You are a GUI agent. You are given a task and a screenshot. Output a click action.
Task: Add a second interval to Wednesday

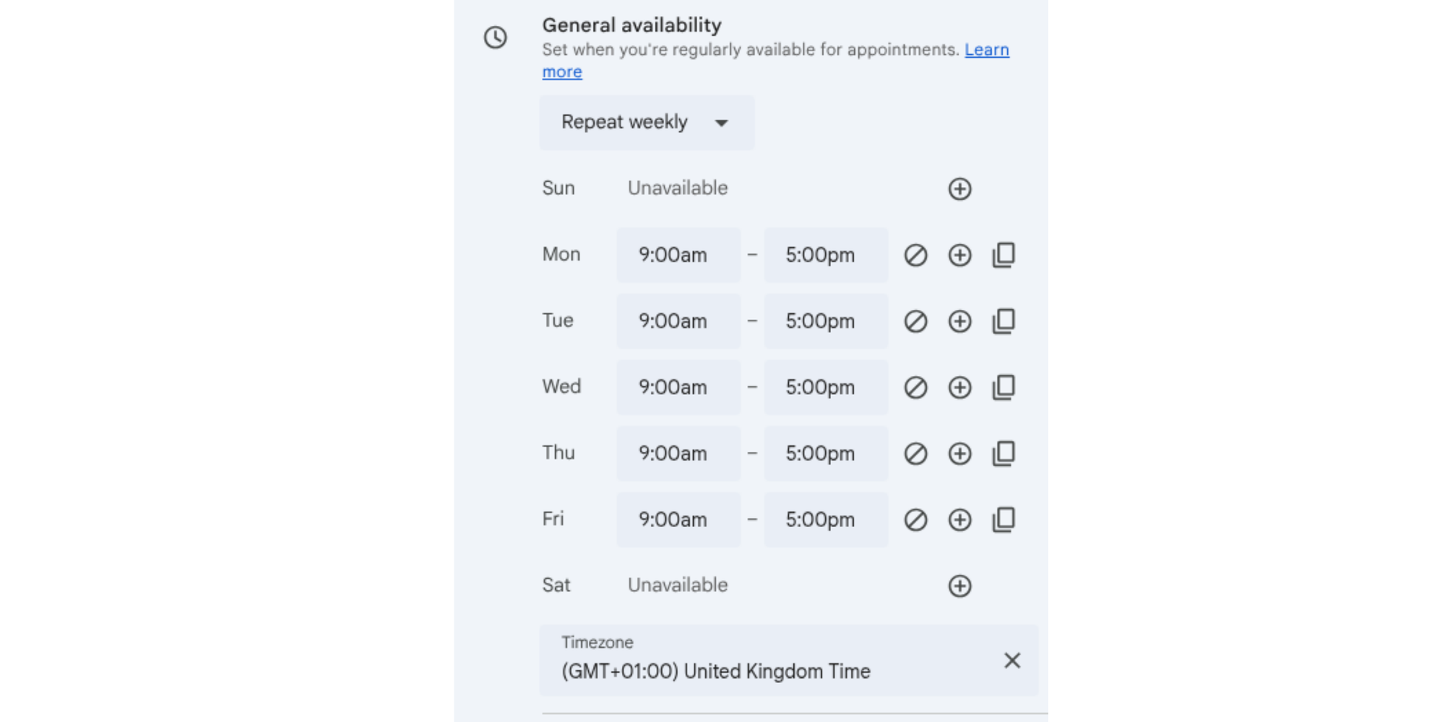pyautogui.click(x=959, y=387)
